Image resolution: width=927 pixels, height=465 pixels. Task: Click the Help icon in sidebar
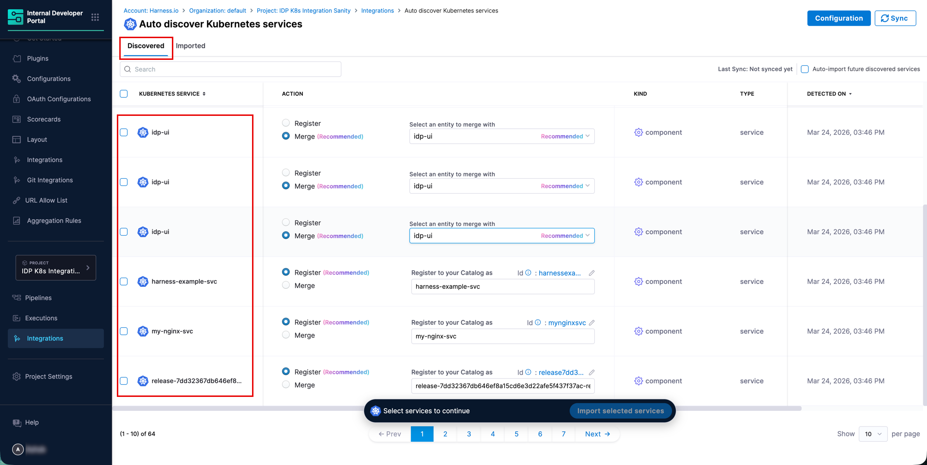click(x=17, y=423)
